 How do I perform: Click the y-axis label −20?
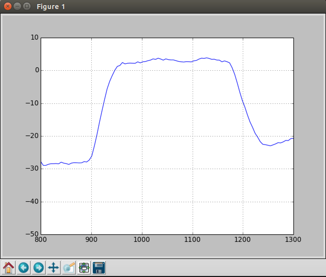pyautogui.click(x=32, y=136)
